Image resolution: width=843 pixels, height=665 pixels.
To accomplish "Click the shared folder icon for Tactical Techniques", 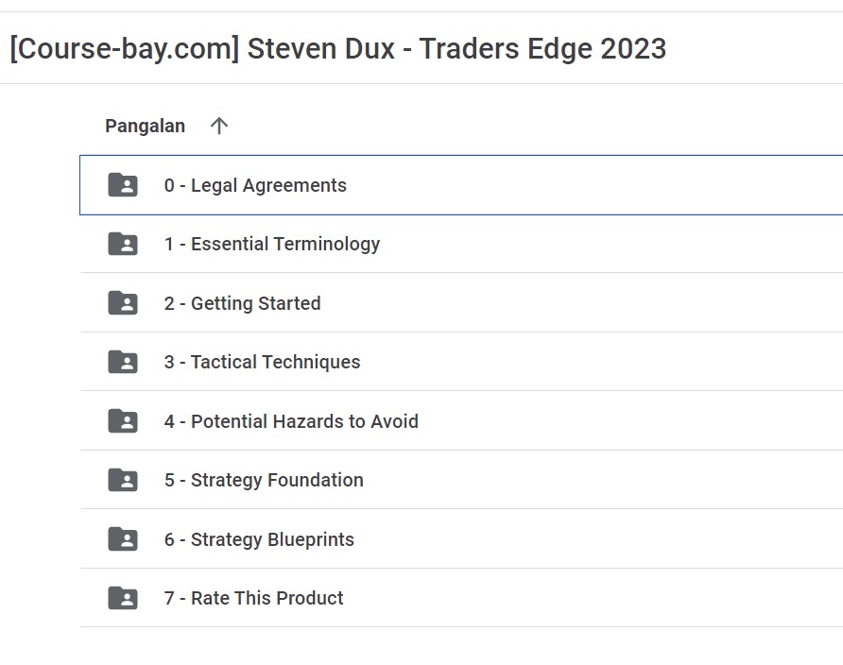I will [x=123, y=362].
